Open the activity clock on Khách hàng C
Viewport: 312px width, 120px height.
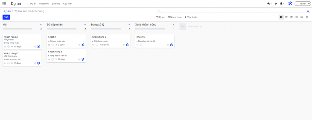[x=8, y=63]
